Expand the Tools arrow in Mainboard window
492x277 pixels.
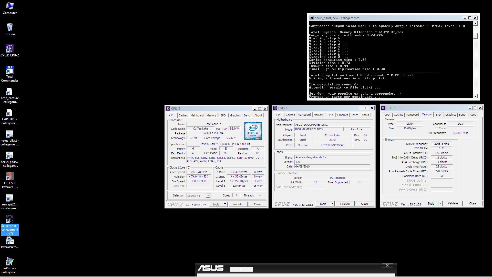[332, 204]
